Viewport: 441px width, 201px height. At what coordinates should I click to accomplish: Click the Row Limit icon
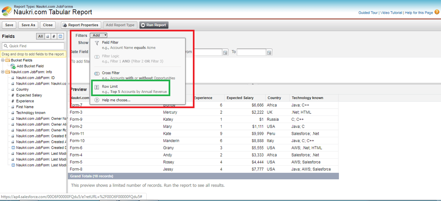click(97, 87)
